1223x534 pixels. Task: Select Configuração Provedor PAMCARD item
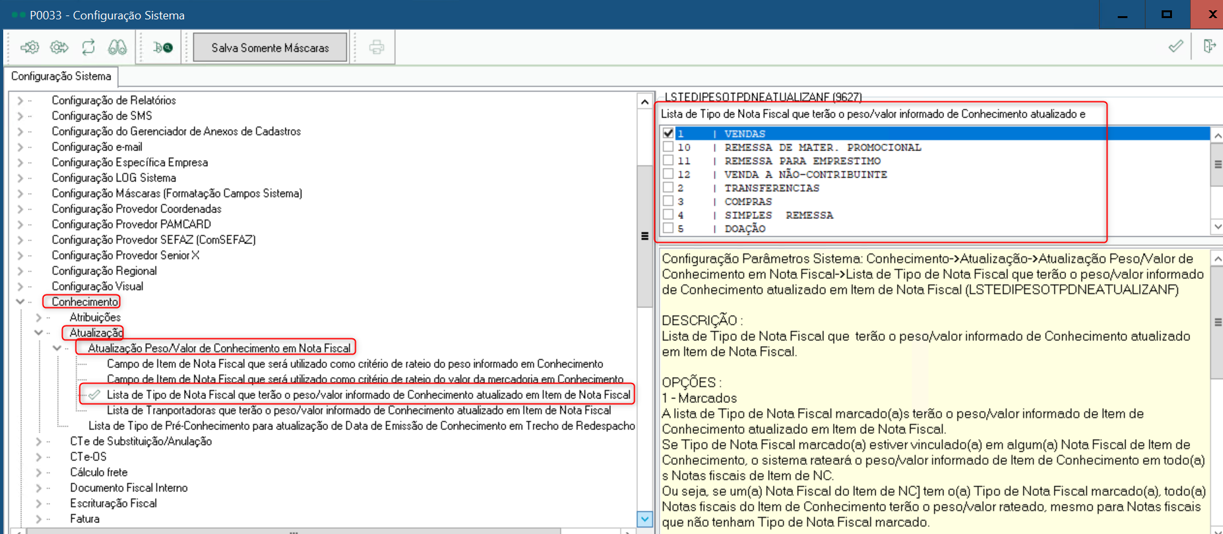click(131, 224)
